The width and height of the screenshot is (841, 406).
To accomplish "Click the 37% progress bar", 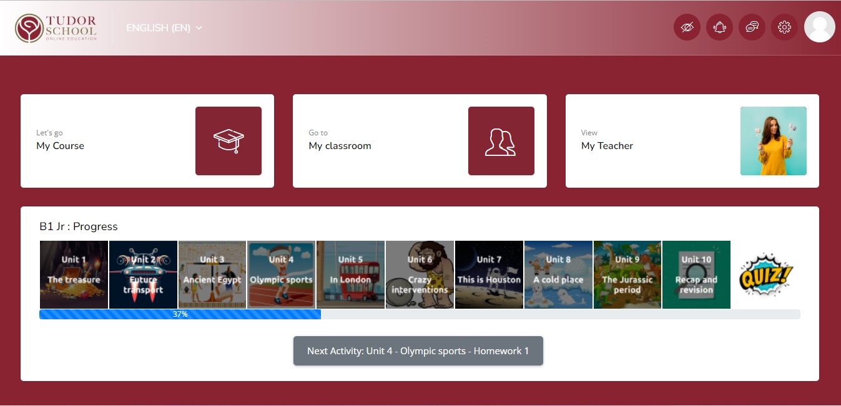I will point(180,314).
